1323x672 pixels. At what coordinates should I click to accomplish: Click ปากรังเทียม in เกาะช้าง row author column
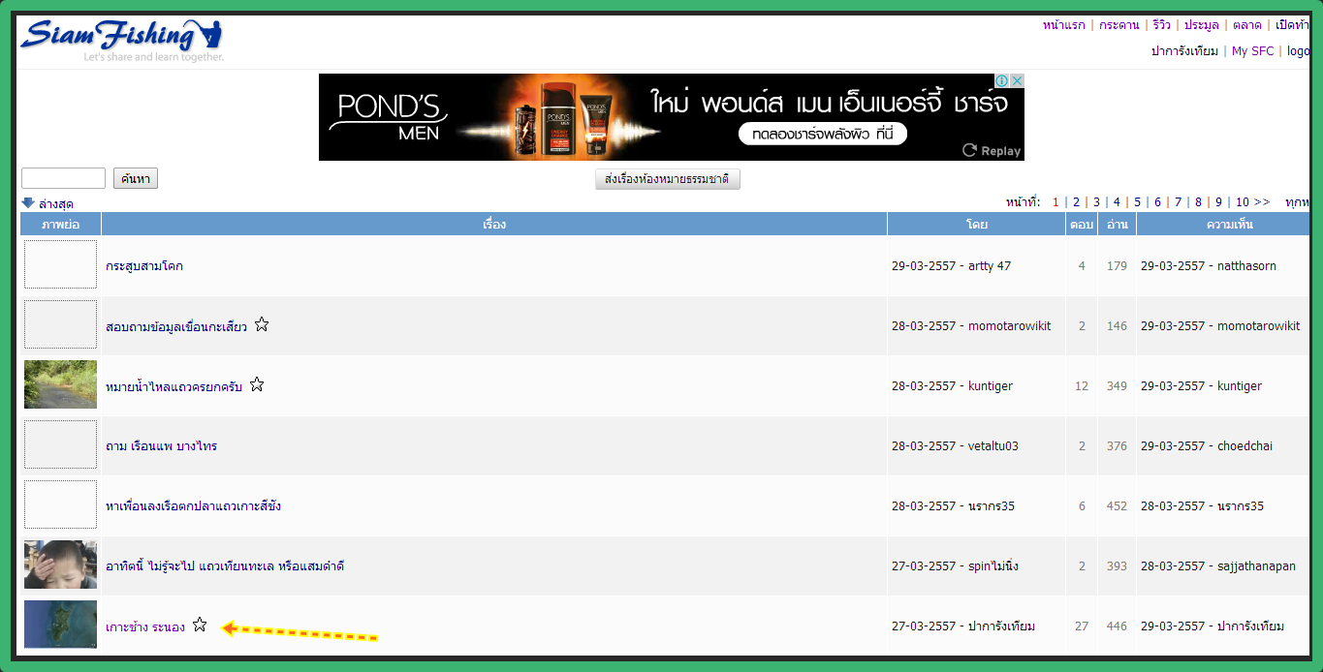[x=1001, y=626]
